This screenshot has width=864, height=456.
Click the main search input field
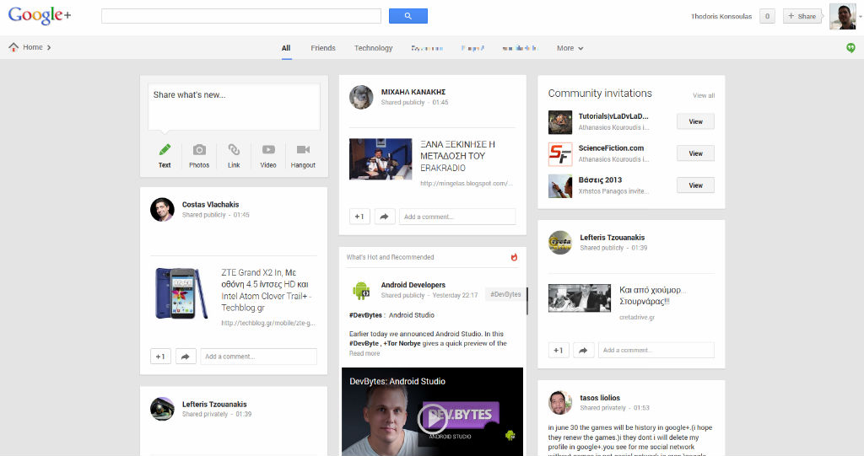[241, 16]
